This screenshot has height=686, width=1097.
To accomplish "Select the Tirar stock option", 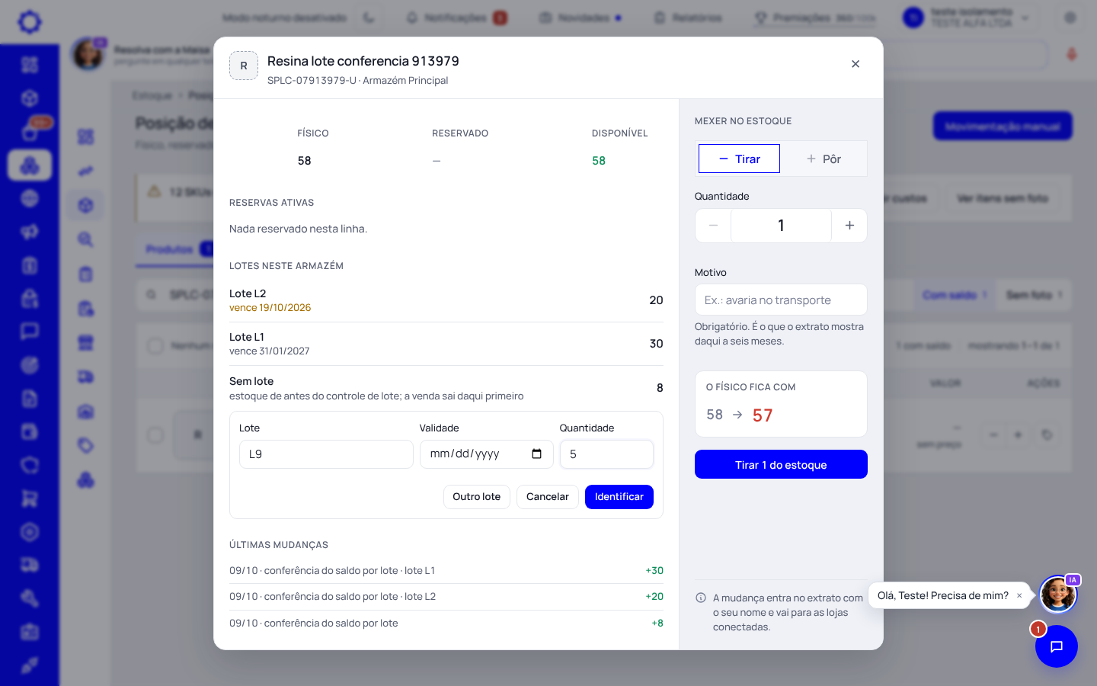I will click(x=739, y=159).
